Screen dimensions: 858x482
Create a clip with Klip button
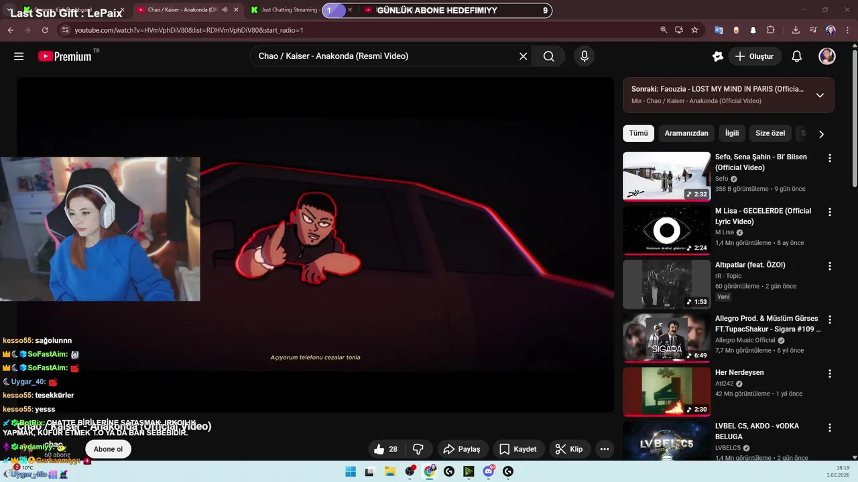coord(569,449)
